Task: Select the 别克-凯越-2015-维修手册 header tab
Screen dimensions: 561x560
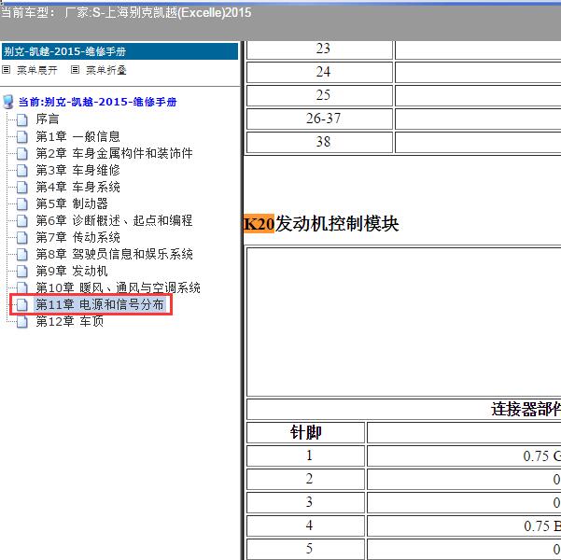Action: [x=119, y=51]
